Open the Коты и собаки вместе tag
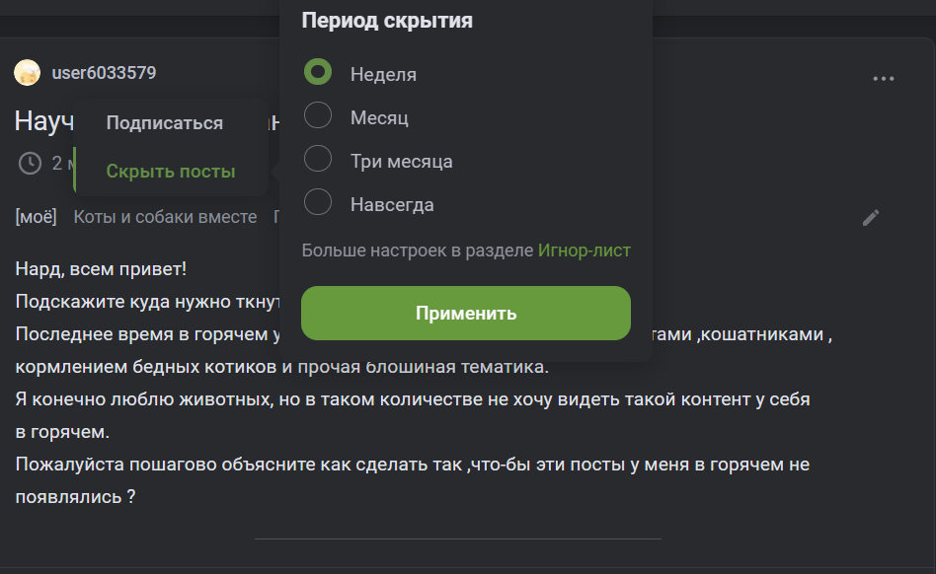Screen dimensions: 936x574 tap(165, 217)
